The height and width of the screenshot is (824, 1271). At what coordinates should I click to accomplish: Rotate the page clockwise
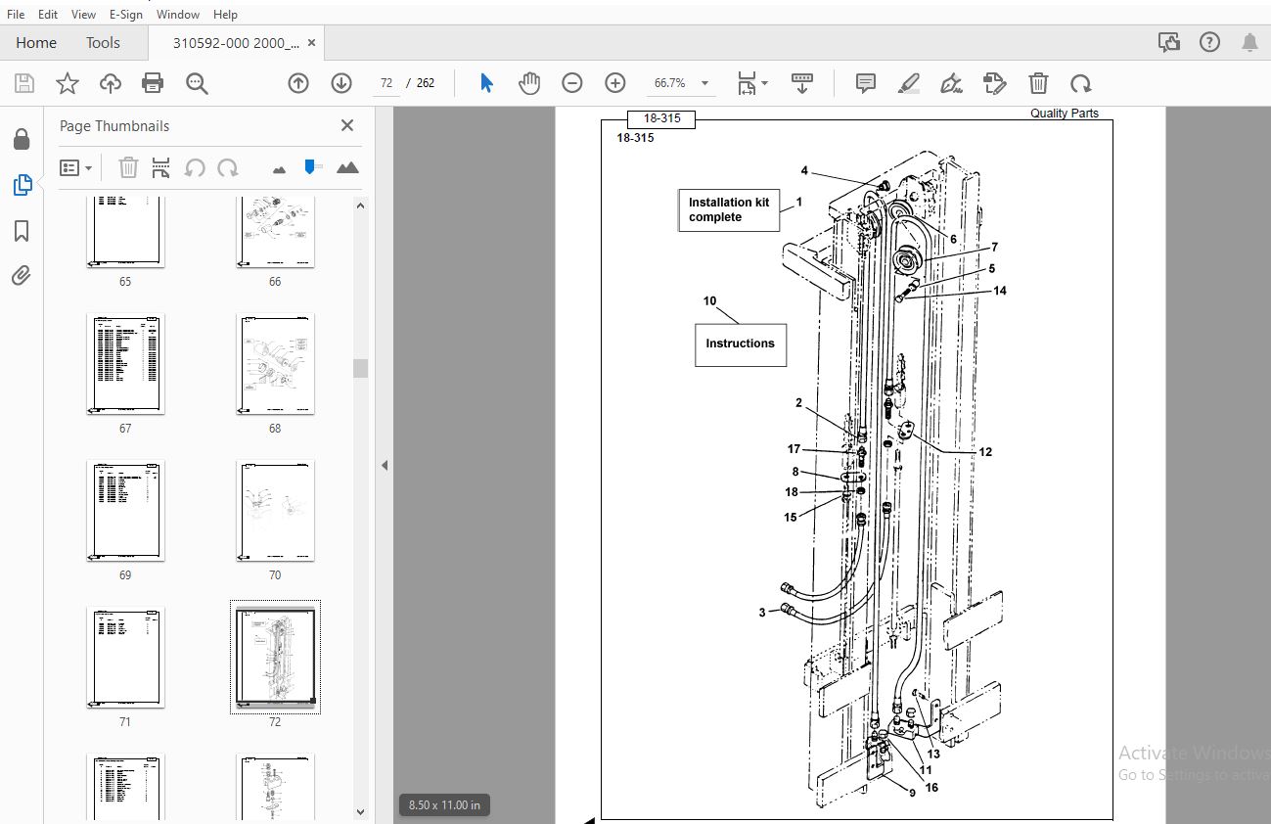click(x=1080, y=83)
